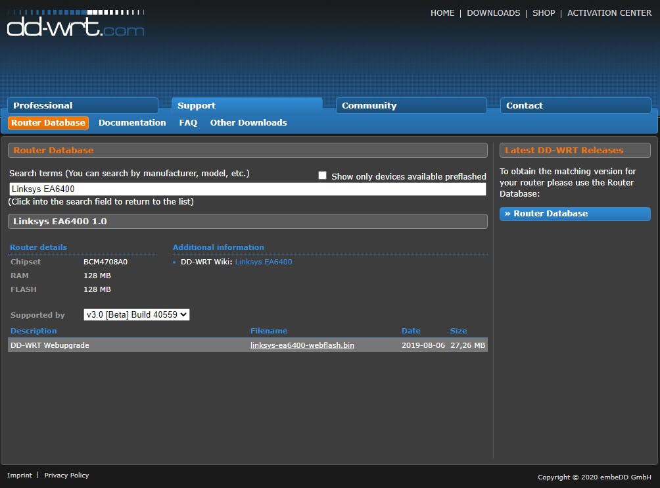Viewport: 660px width, 488px height.
Task: Open the HOME link in the top navigation
Action: [x=442, y=13]
